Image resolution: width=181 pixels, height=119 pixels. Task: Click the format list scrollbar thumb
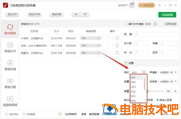click(144, 84)
